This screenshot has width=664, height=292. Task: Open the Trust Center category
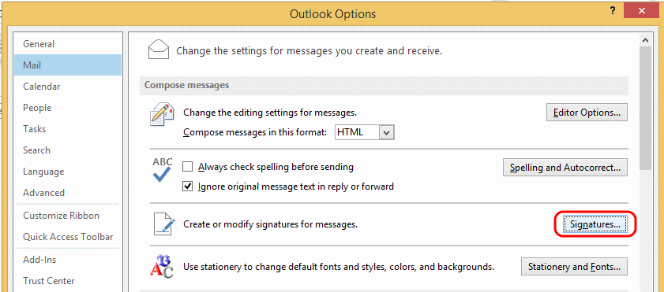click(x=68, y=281)
